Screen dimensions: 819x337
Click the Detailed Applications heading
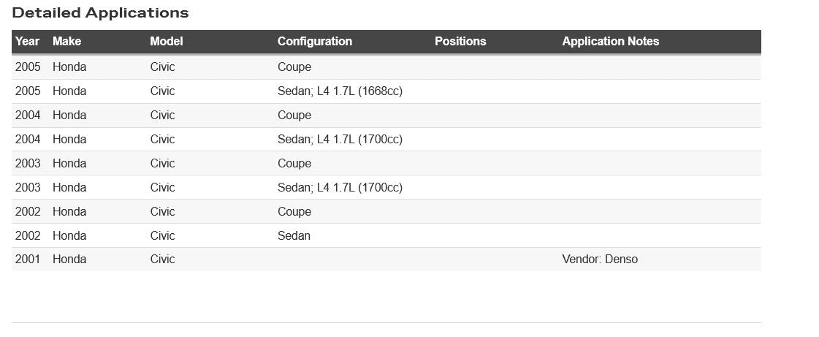coord(100,13)
